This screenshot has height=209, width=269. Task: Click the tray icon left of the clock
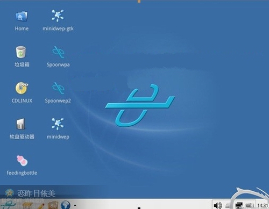250,205
